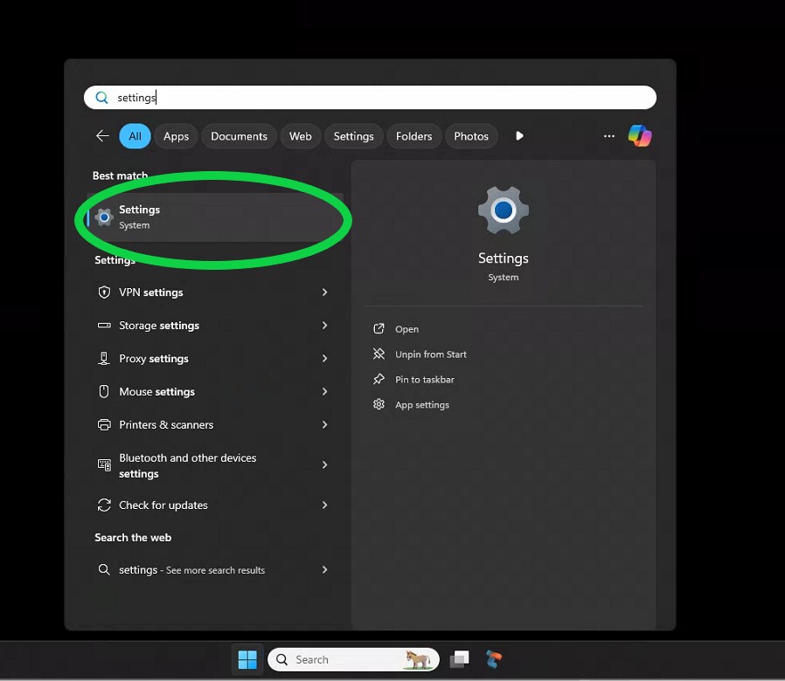785x681 pixels.
Task: Click the Unpin from Start pin icon
Action: (379, 354)
